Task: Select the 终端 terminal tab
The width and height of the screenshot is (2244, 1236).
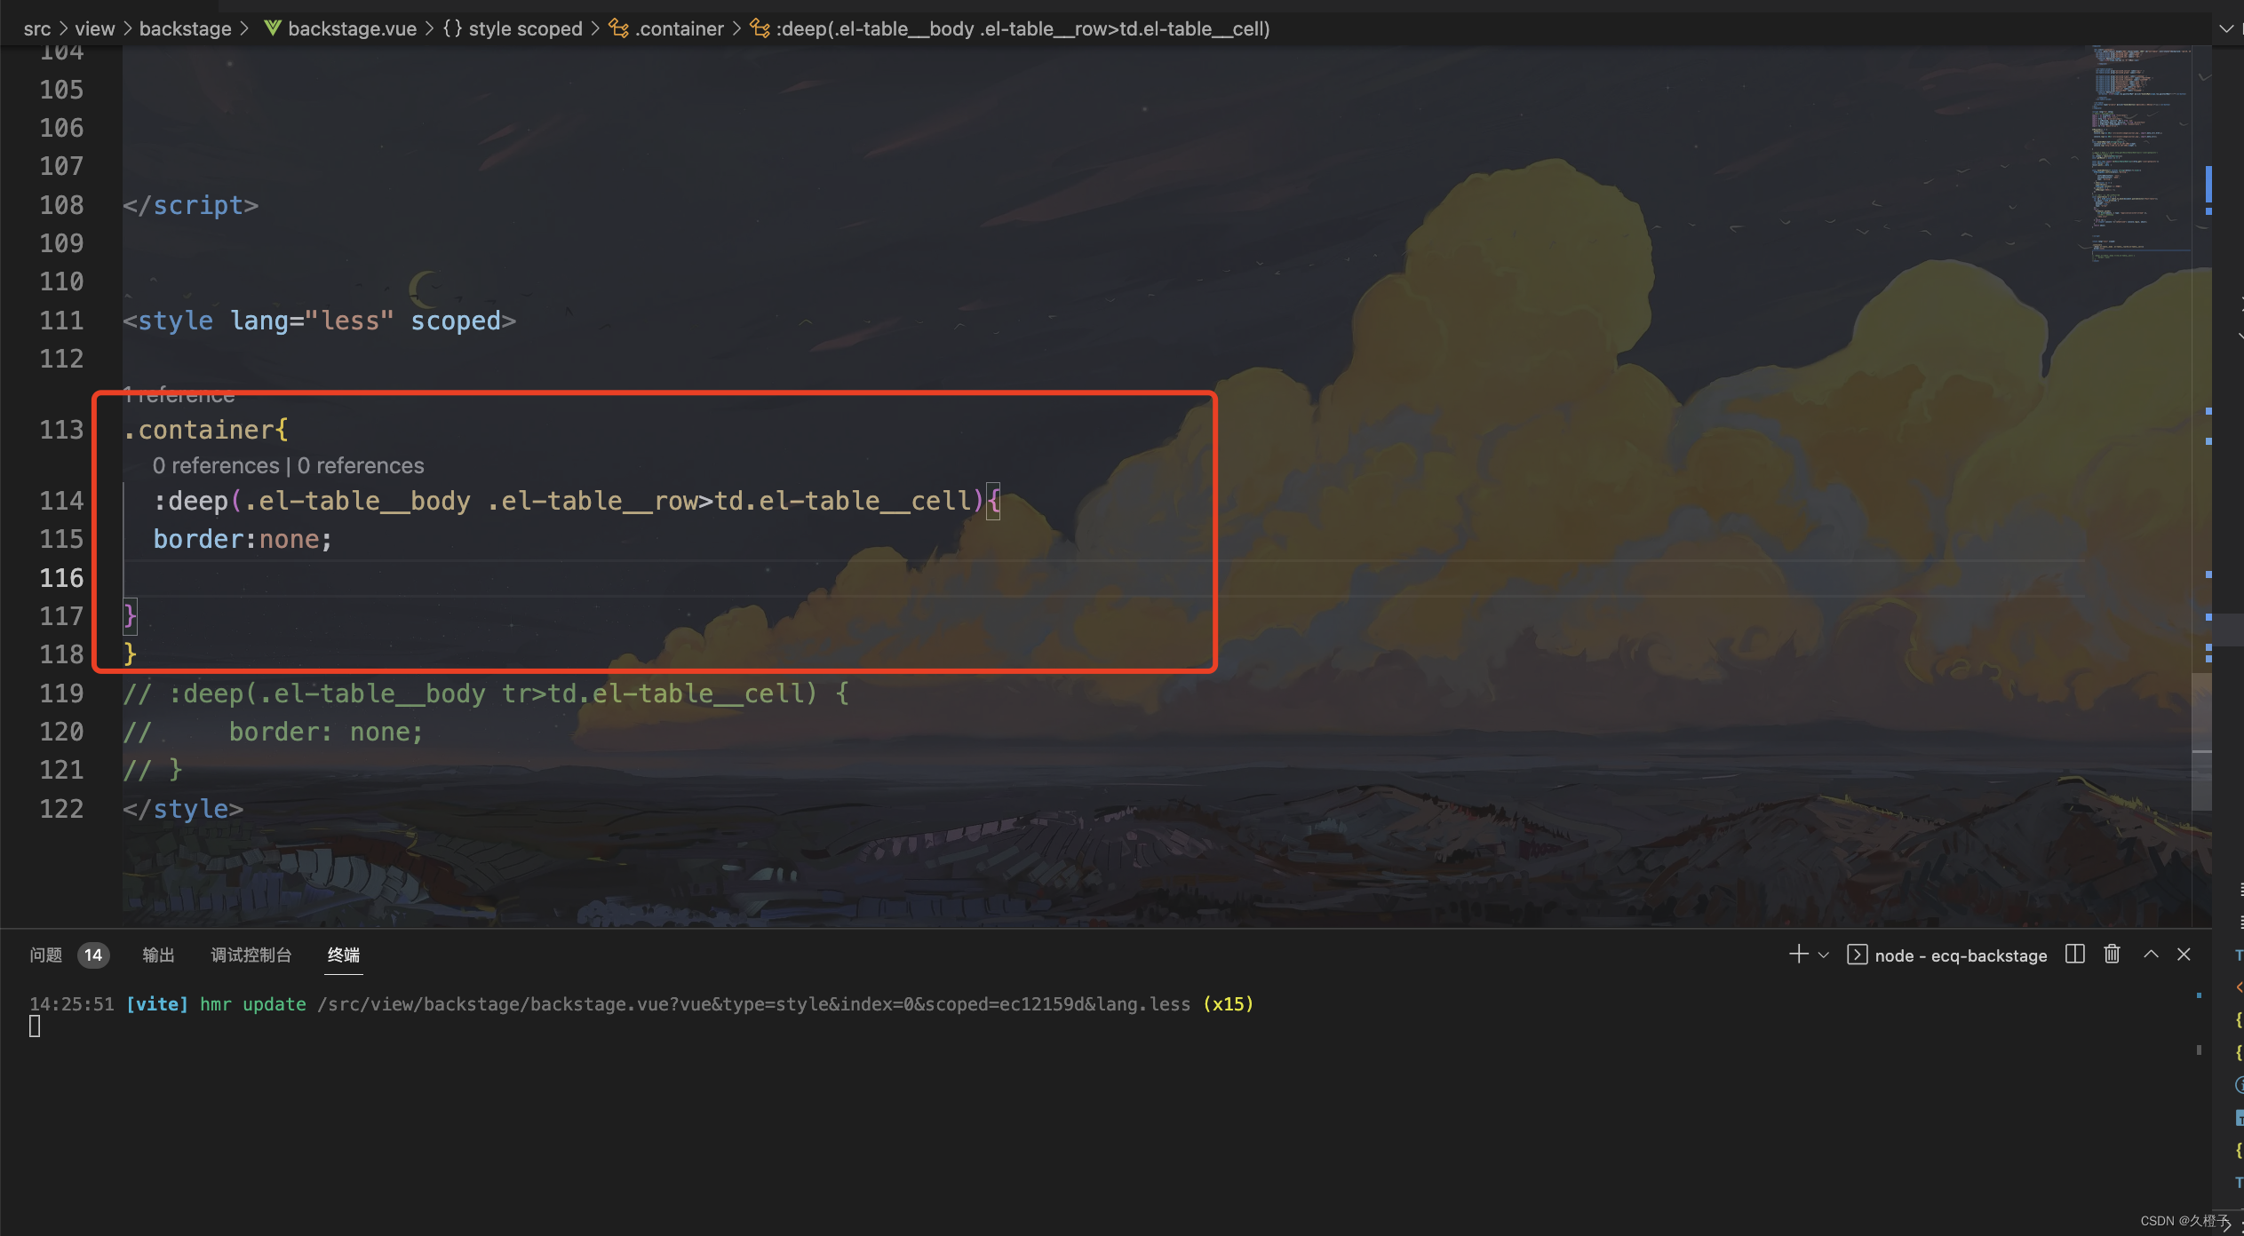Action: point(344,955)
